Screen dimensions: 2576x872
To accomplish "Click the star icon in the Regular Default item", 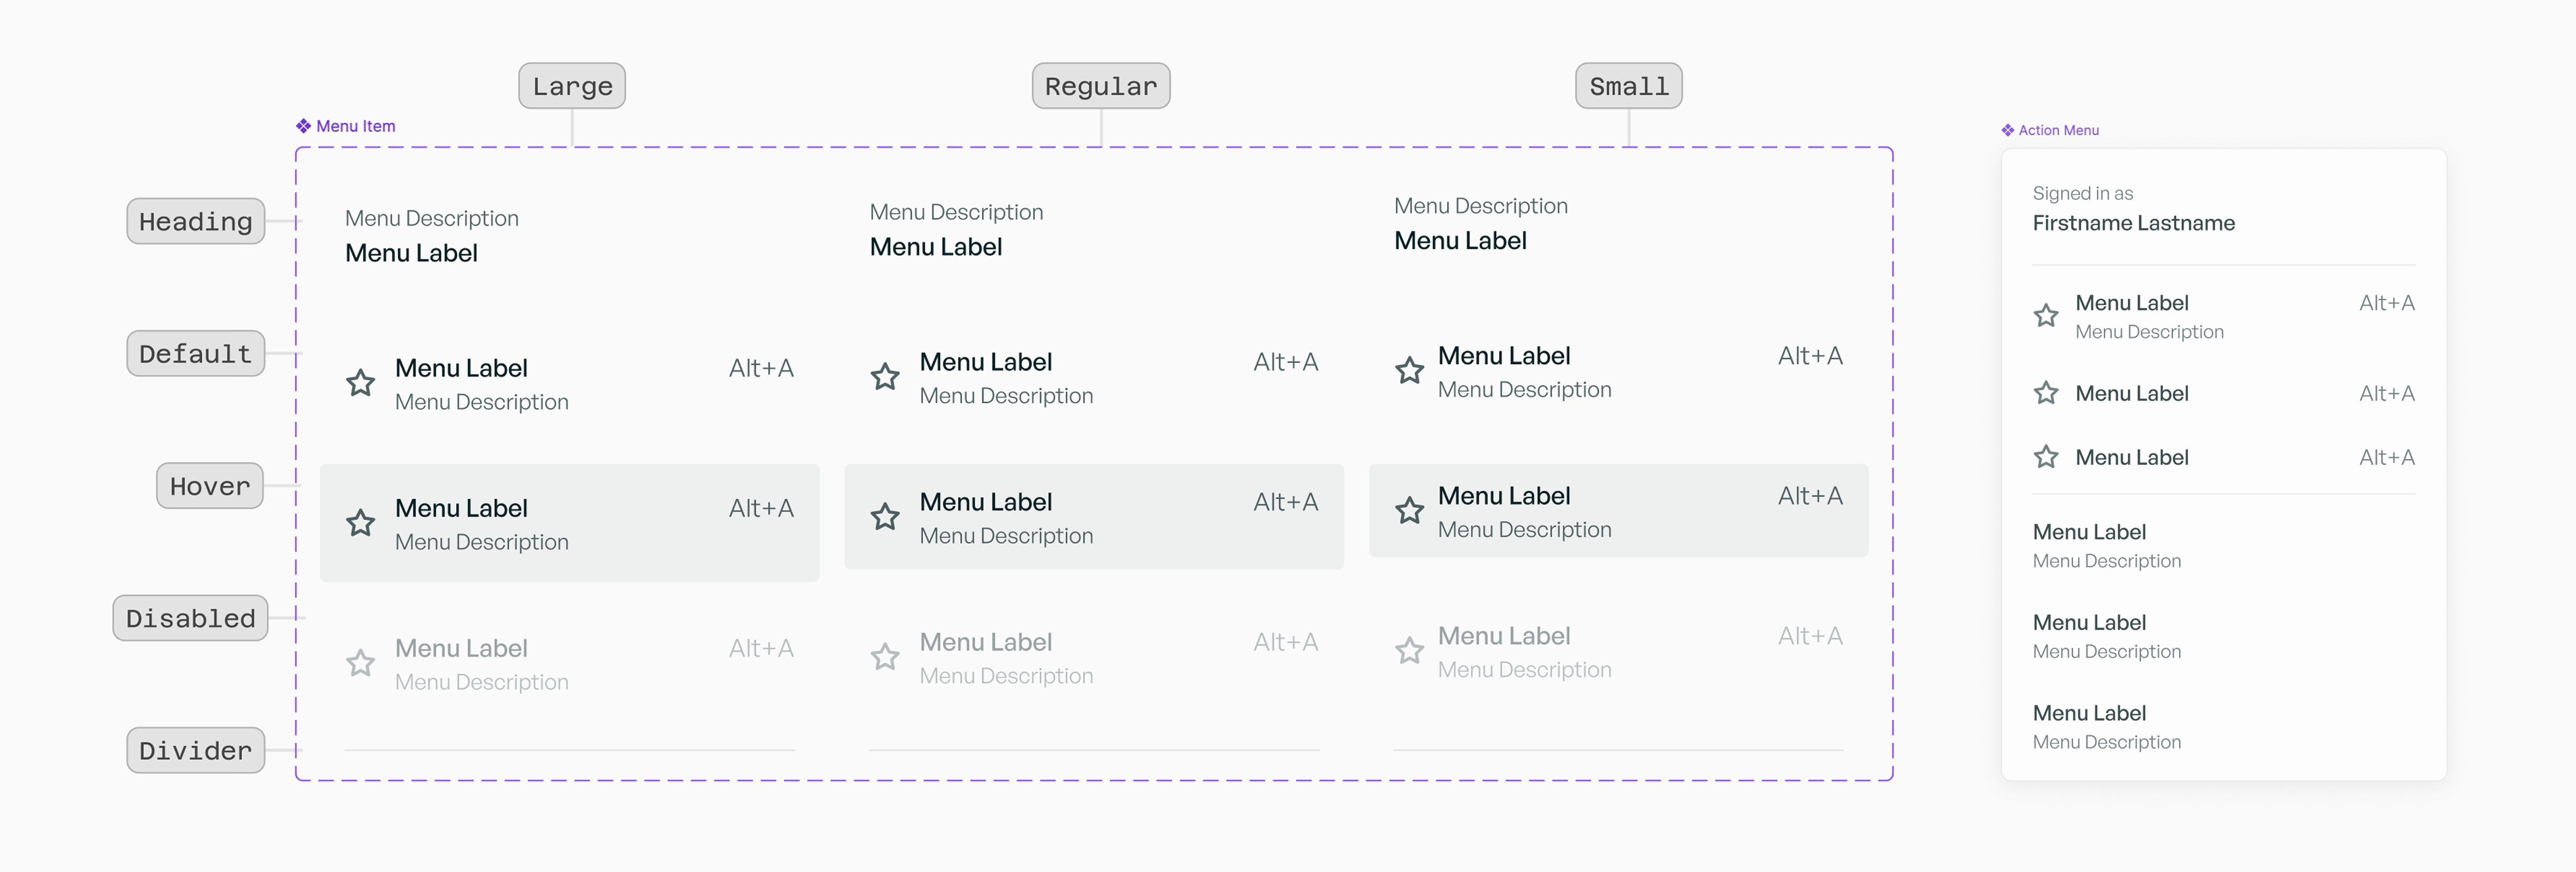I will click(x=885, y=376).
